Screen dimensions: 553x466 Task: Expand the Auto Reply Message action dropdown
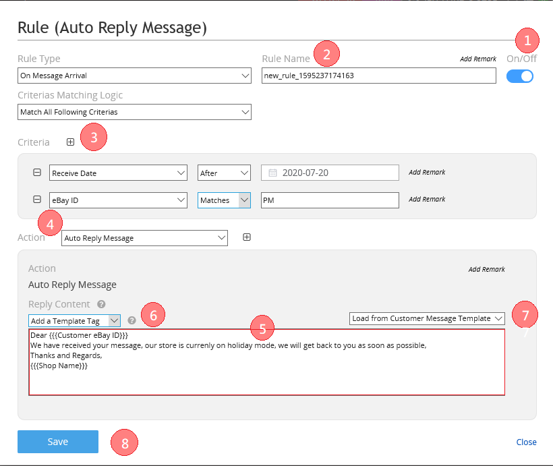(x=144, y=238)
